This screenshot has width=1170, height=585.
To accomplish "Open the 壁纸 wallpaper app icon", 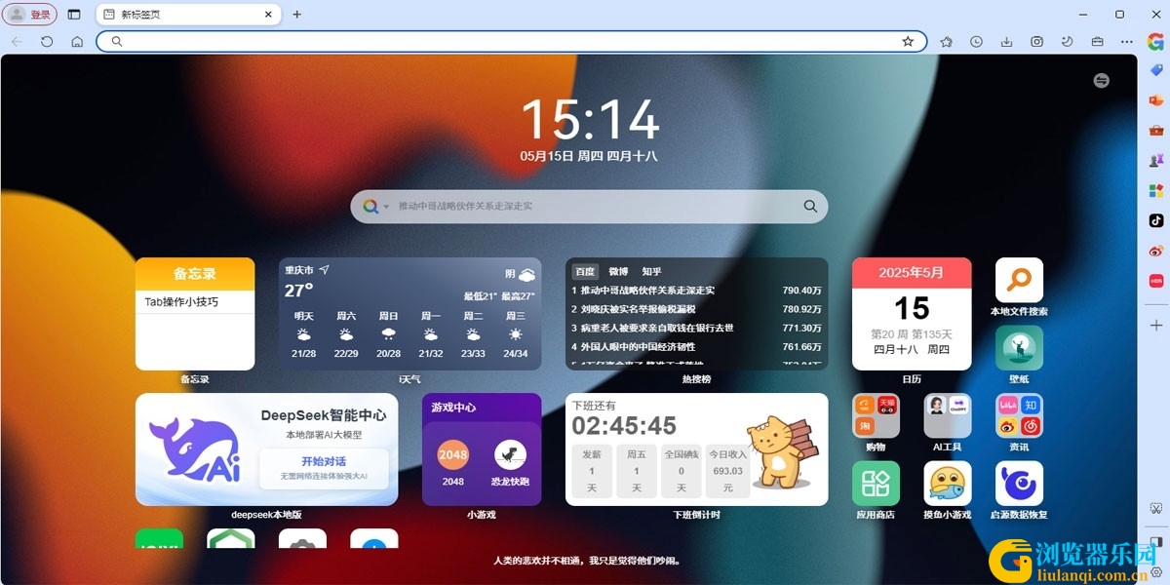I will 1019,348.
